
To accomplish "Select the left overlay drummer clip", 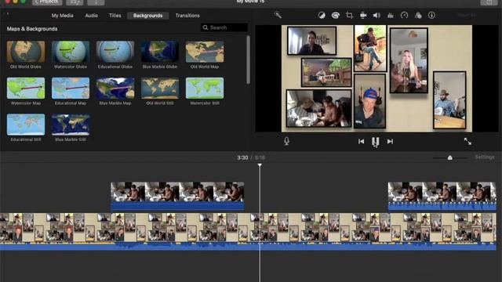I will (177, 196).
